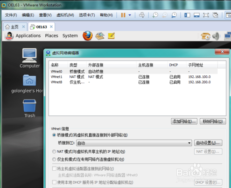
Task: Click the send Ctrl+Alt+Del toolbar icon
Action: (x=141, y=15)
